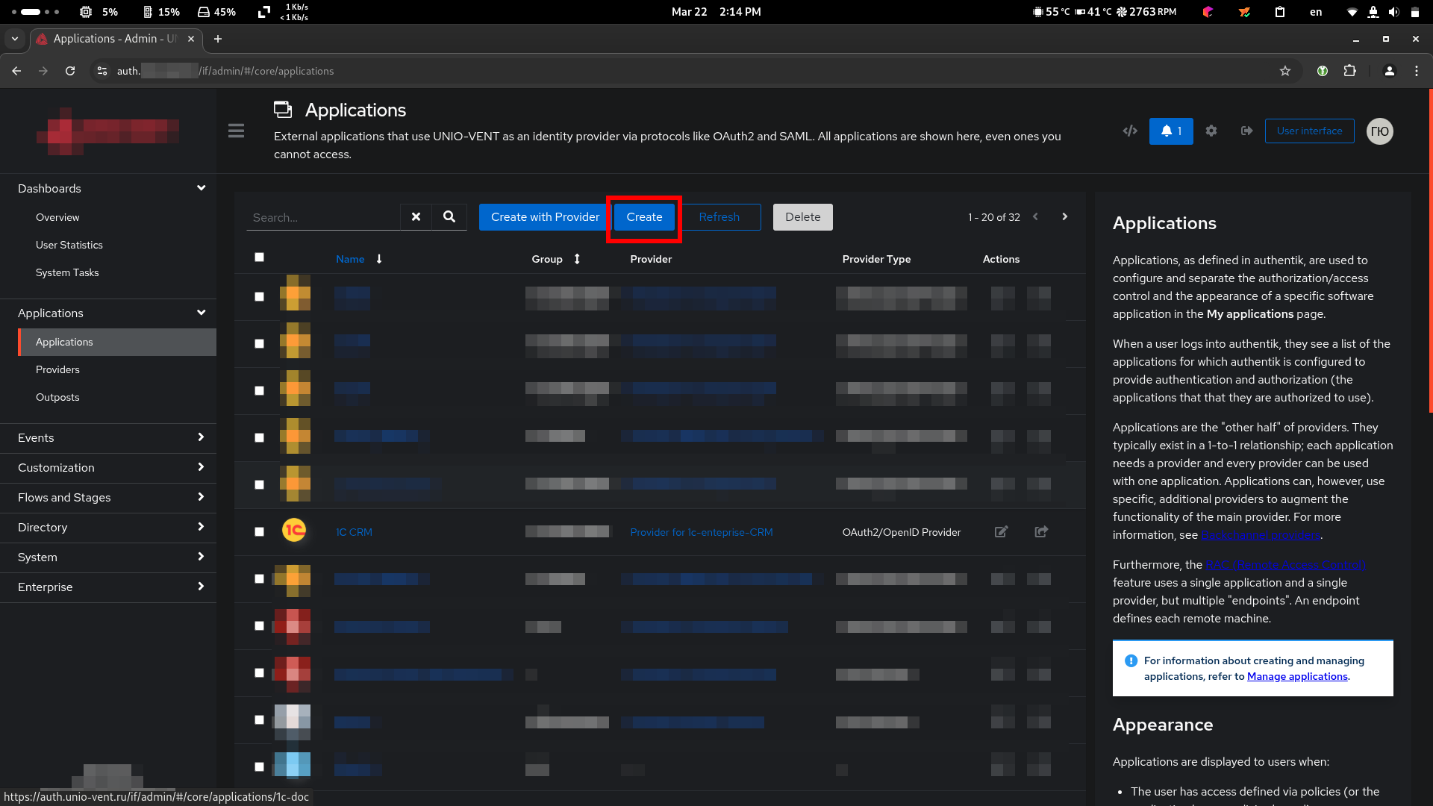Select the first application row checkbox

coord(259,297)
